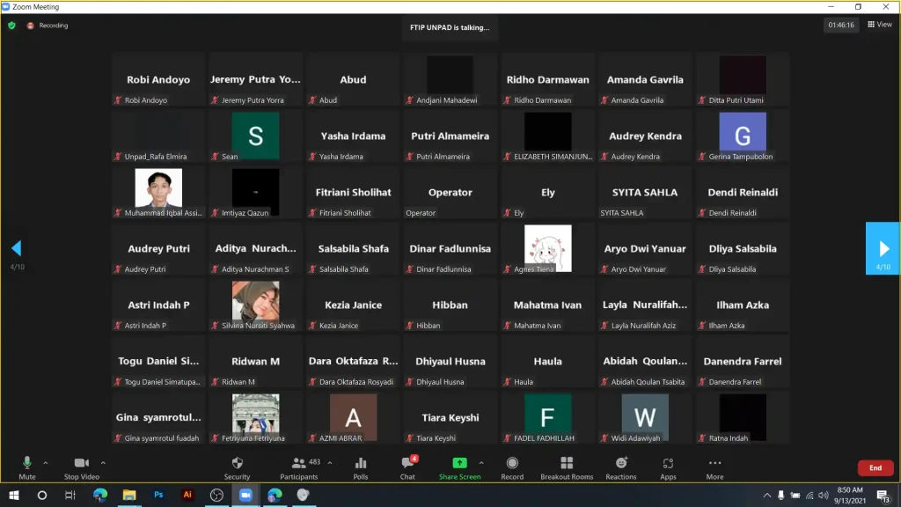Open Task View in taskbar
901x507 pixels.
[70, 495]
